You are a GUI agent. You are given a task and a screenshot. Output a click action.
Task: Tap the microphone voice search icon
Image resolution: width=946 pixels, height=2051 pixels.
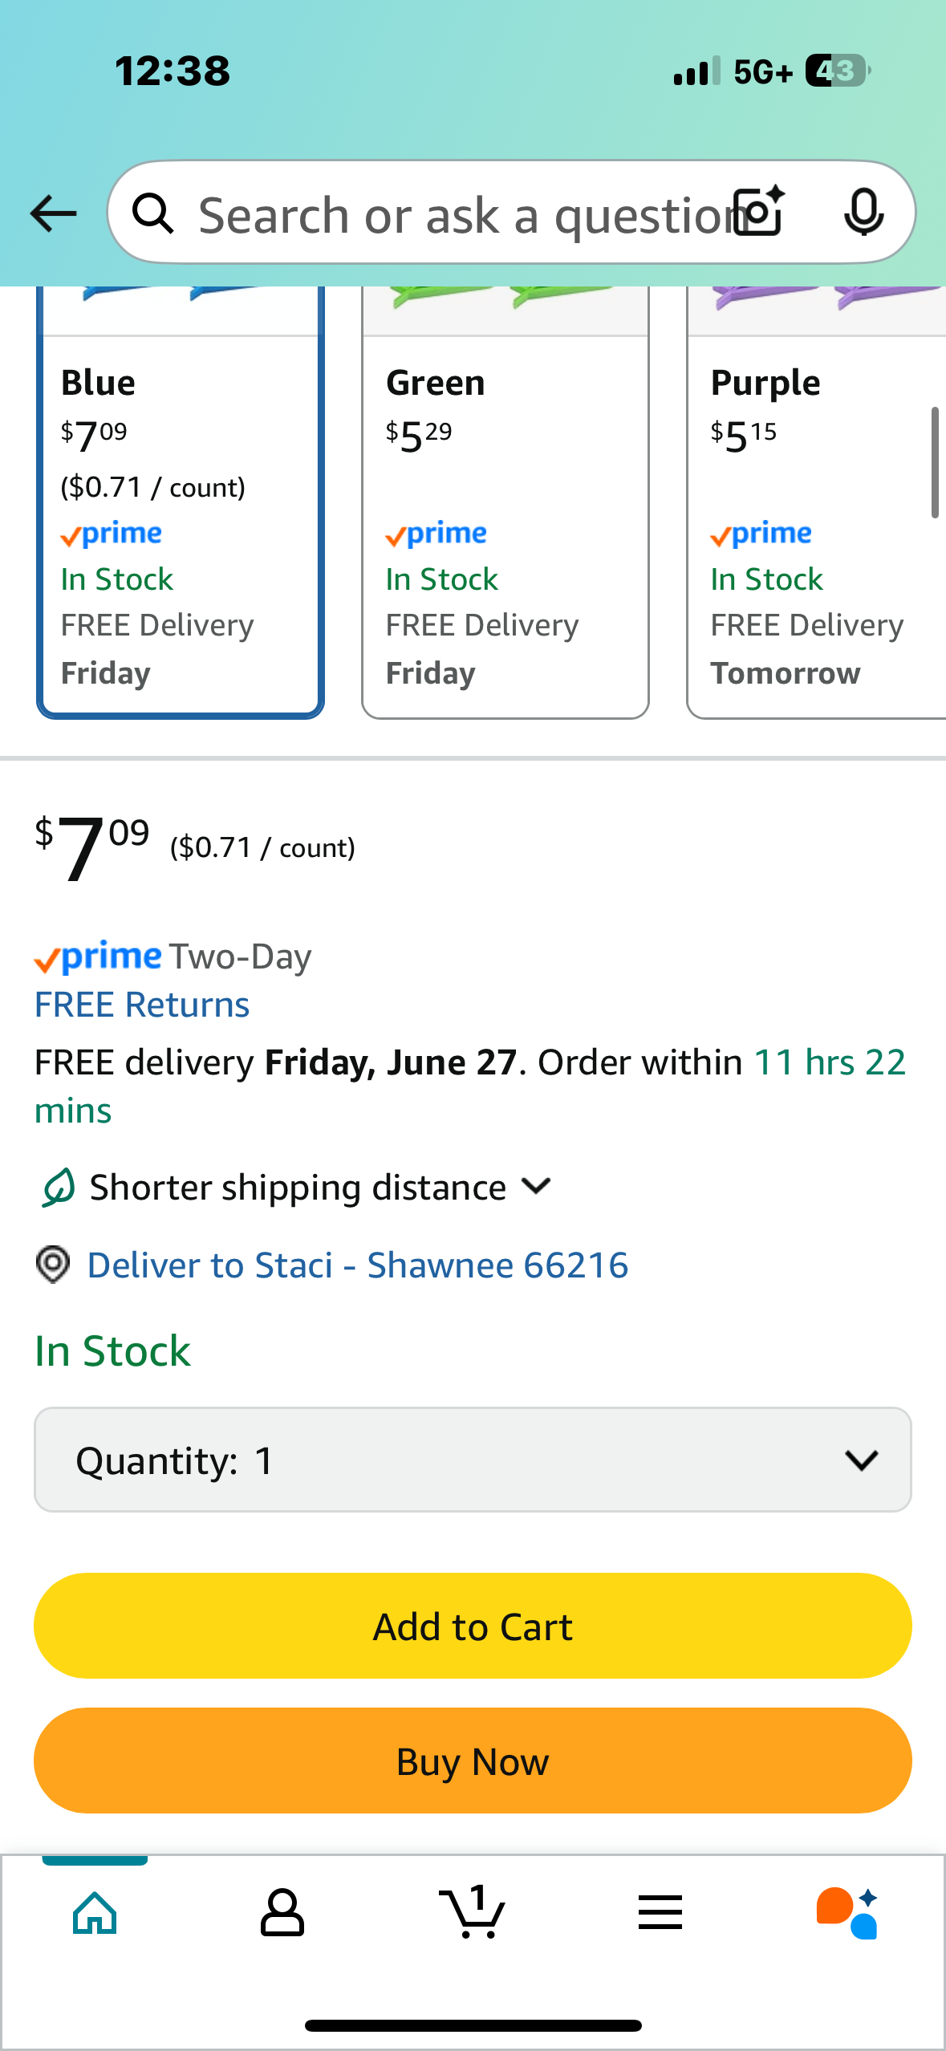click(x=863, y=213)
